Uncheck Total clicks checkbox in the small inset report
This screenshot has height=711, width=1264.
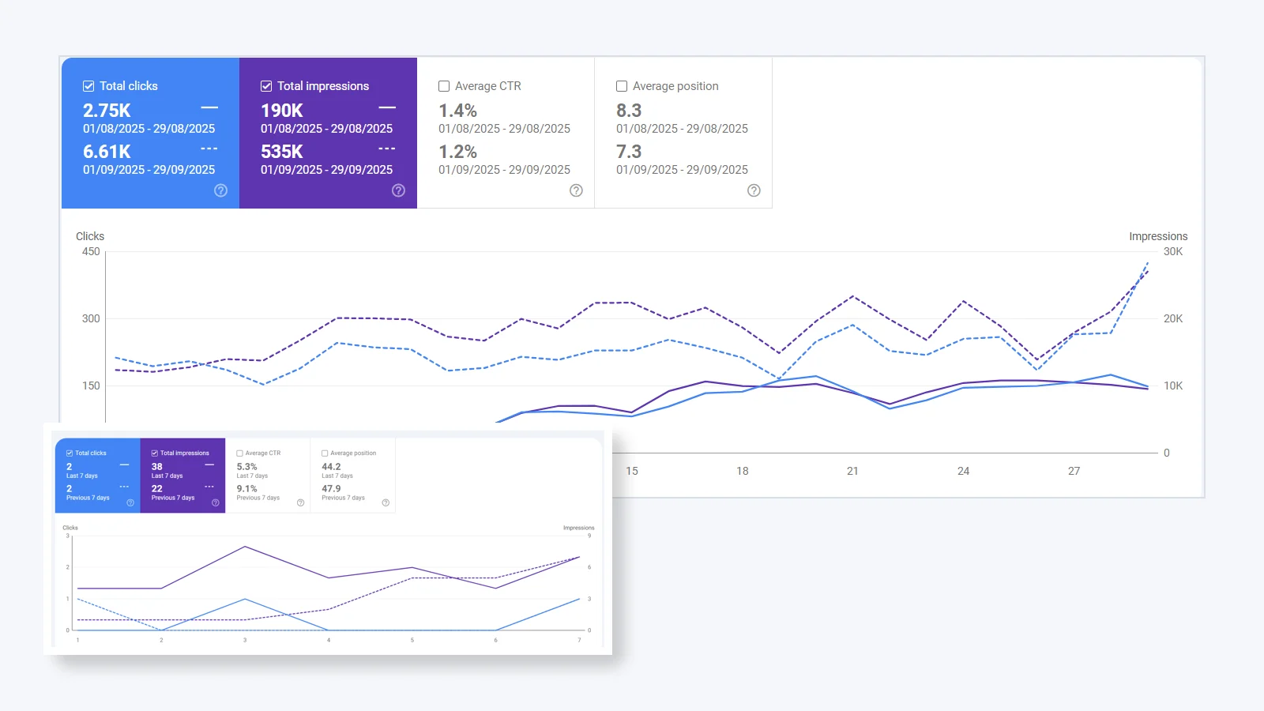click(70, 453)
